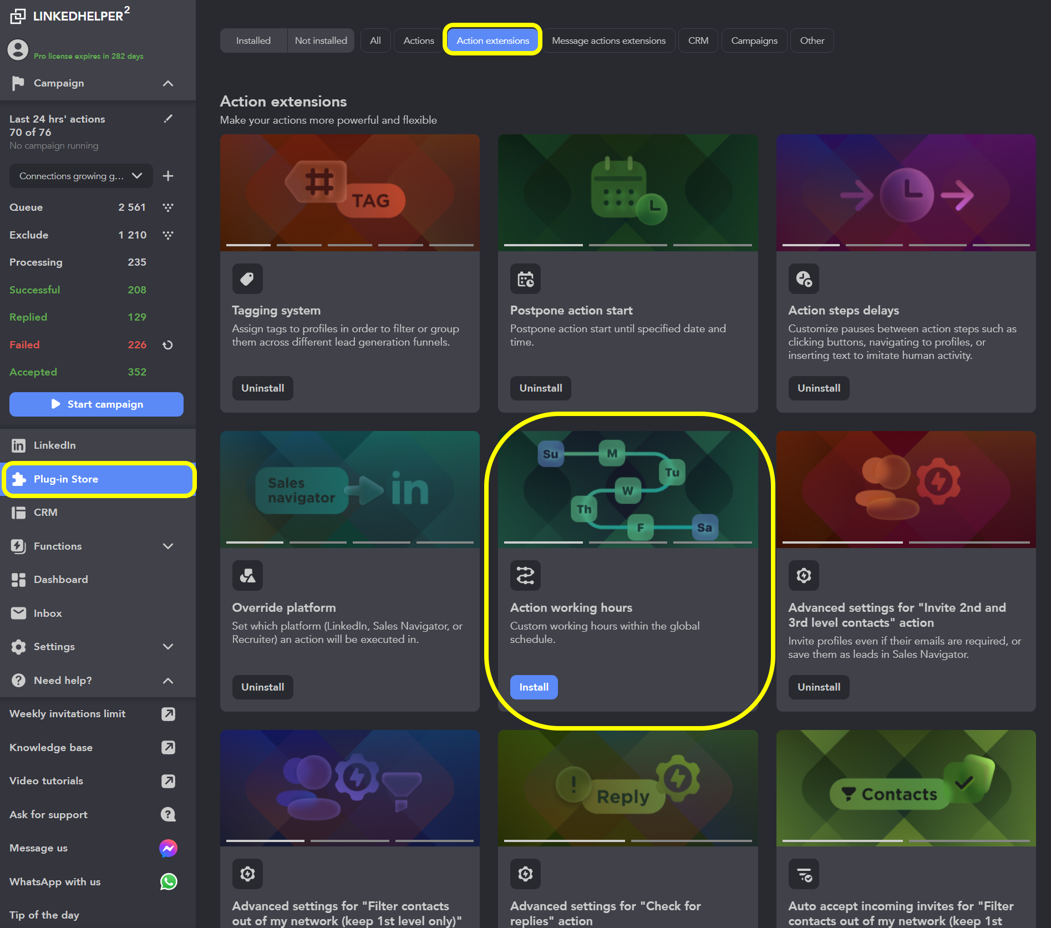Open the Successful list
The height and width of the screenshot is (928, 1051).
(78, 290)
